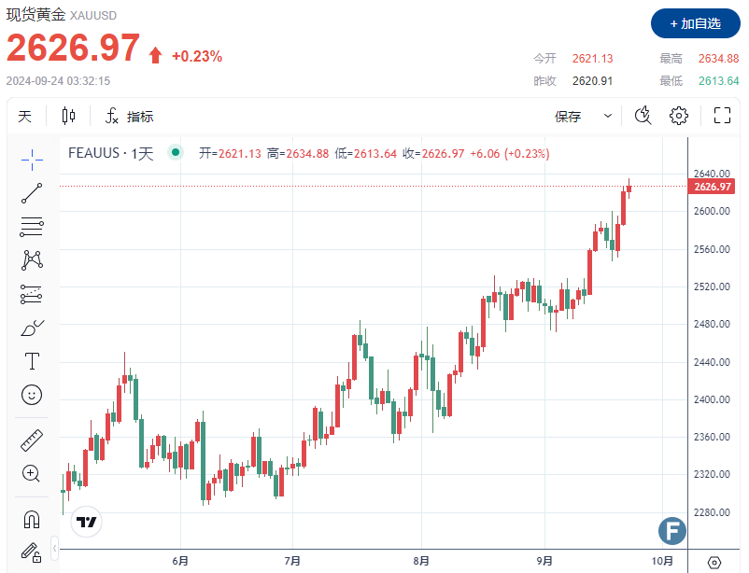The height and width of the screenshot is (573, 749).
Task: Toggle magnet mode for drawings
Action: point(32,519)
